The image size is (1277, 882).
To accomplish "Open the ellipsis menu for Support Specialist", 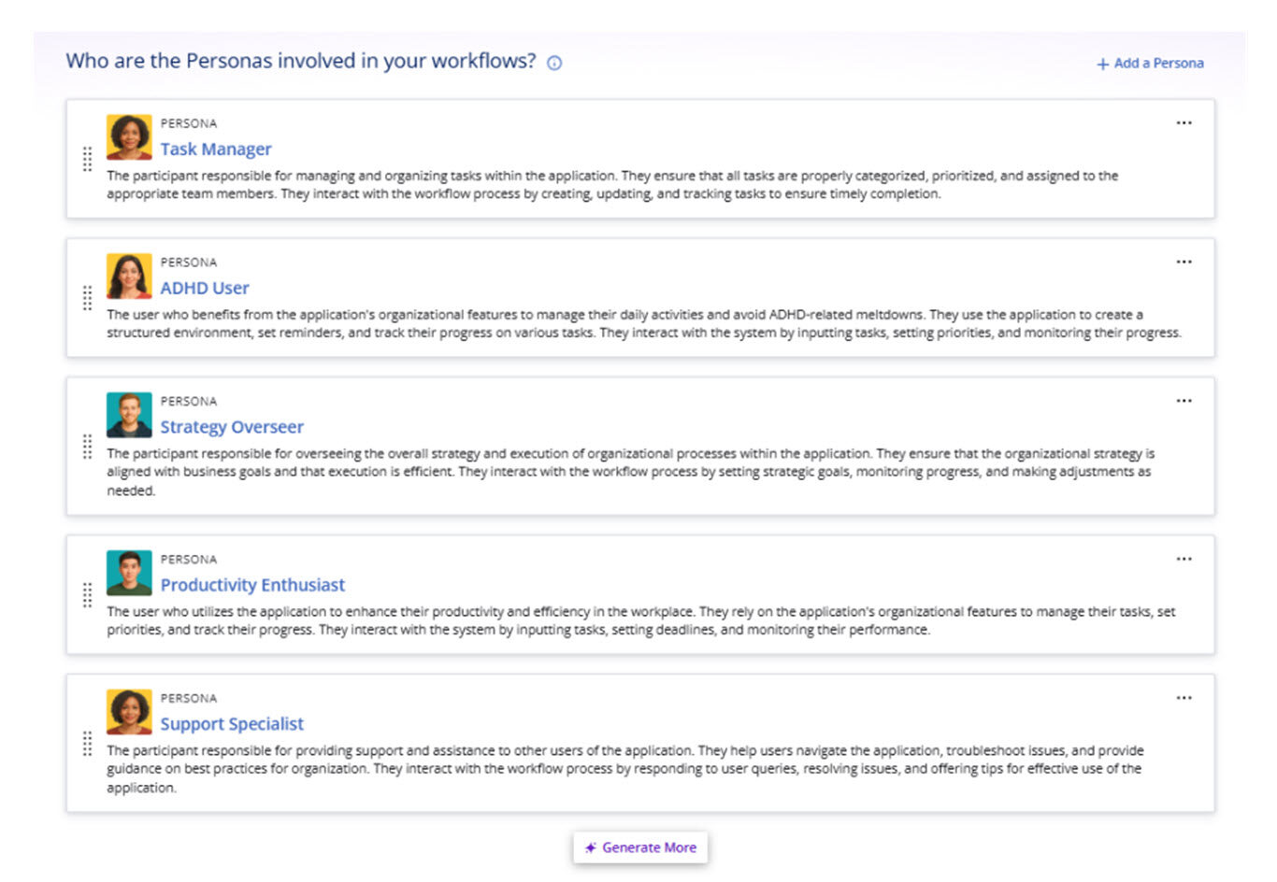I will 1184,698.
